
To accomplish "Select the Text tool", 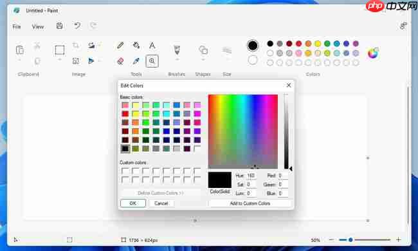I will coord(152,45).
